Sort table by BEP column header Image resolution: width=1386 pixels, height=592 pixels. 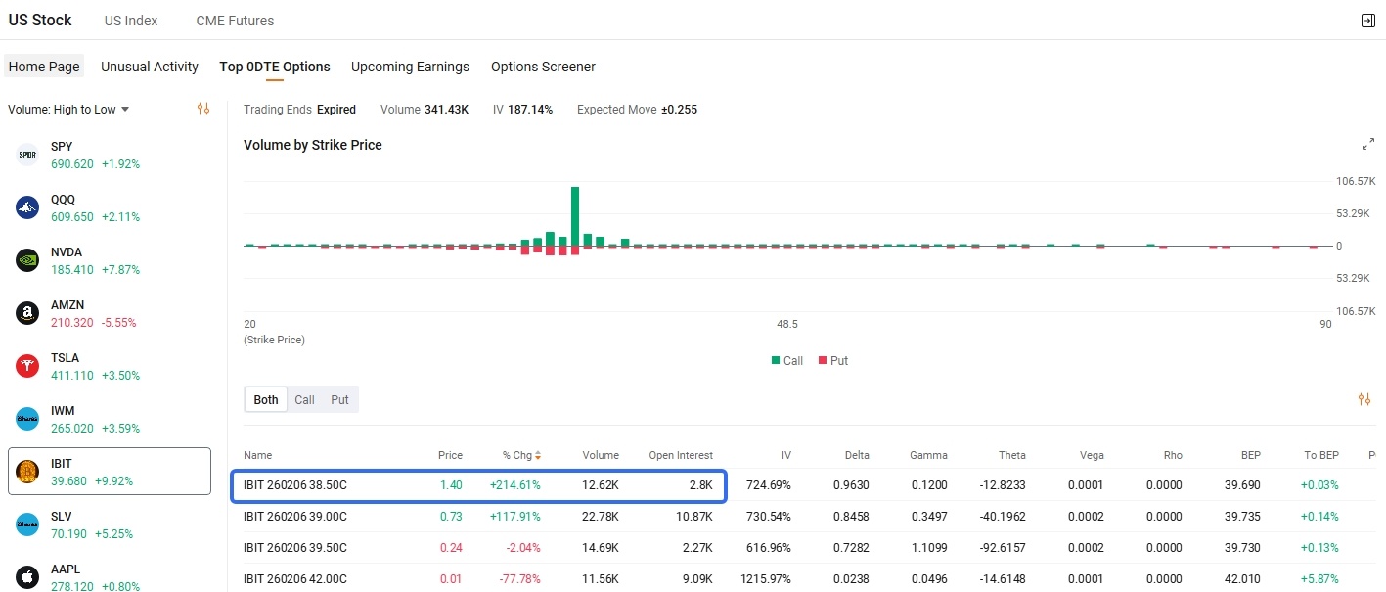pos(1250,455)
